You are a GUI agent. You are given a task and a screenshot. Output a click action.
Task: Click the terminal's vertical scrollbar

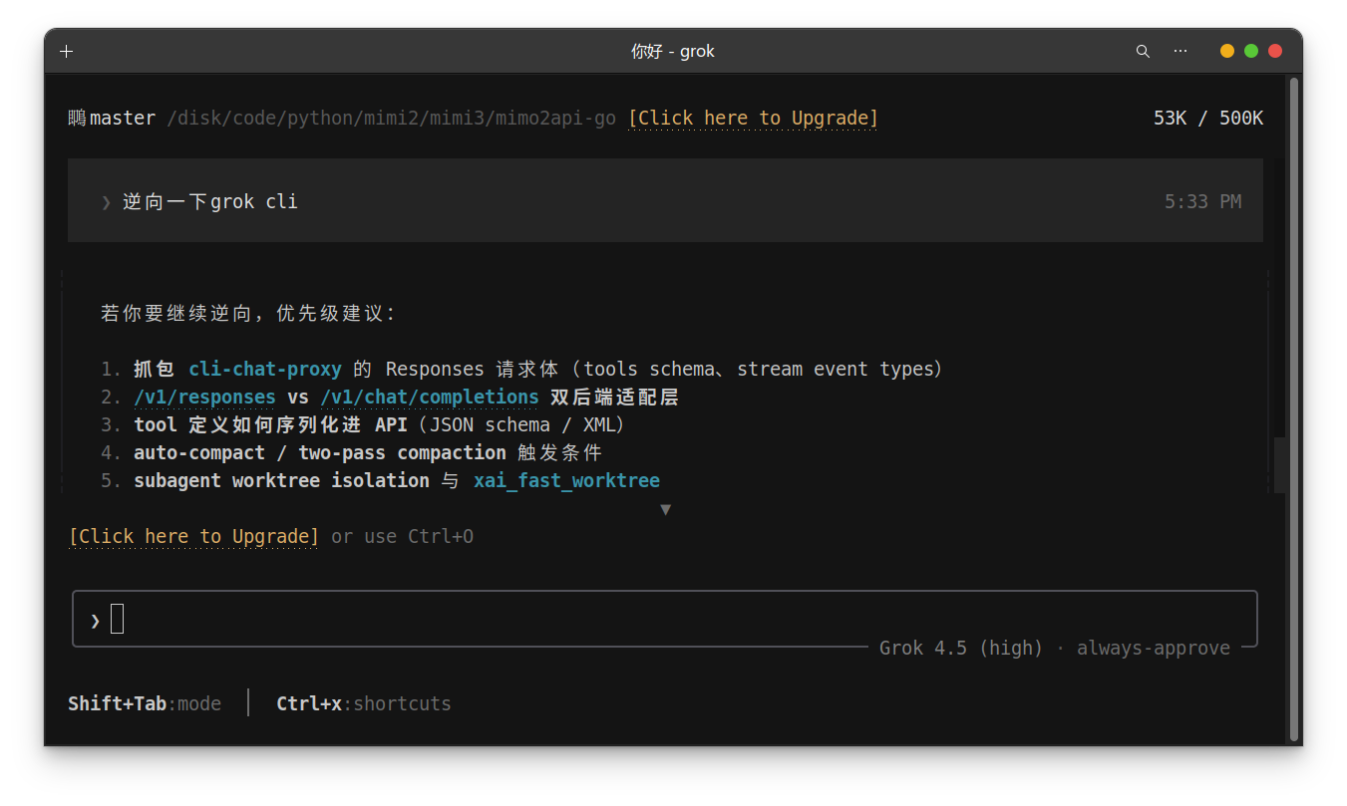(1294, 408)
